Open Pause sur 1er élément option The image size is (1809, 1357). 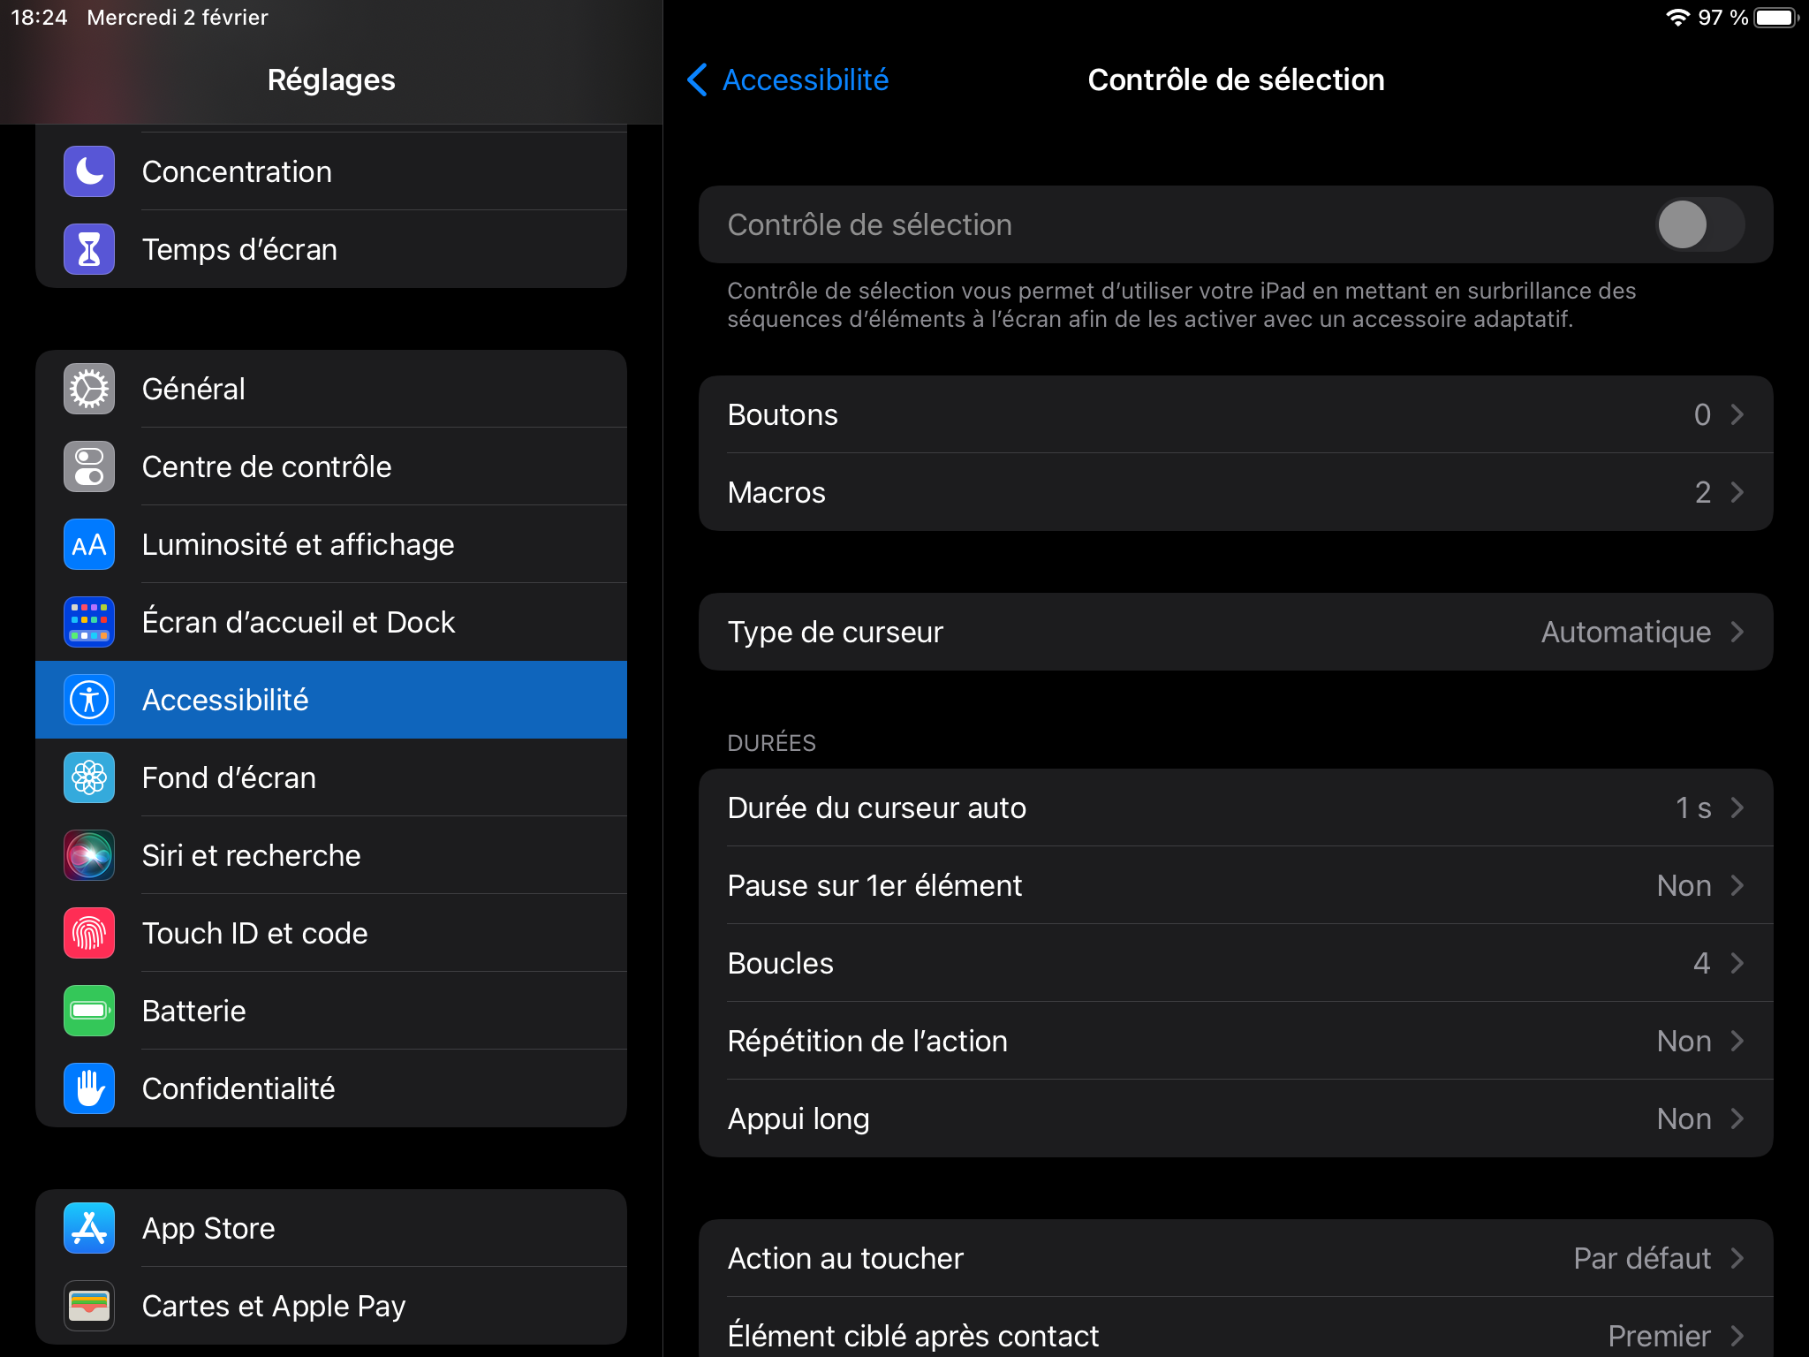(1235, 885)
